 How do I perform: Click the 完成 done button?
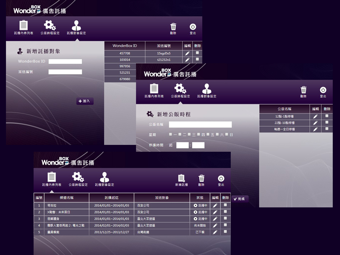pos(240,198)
